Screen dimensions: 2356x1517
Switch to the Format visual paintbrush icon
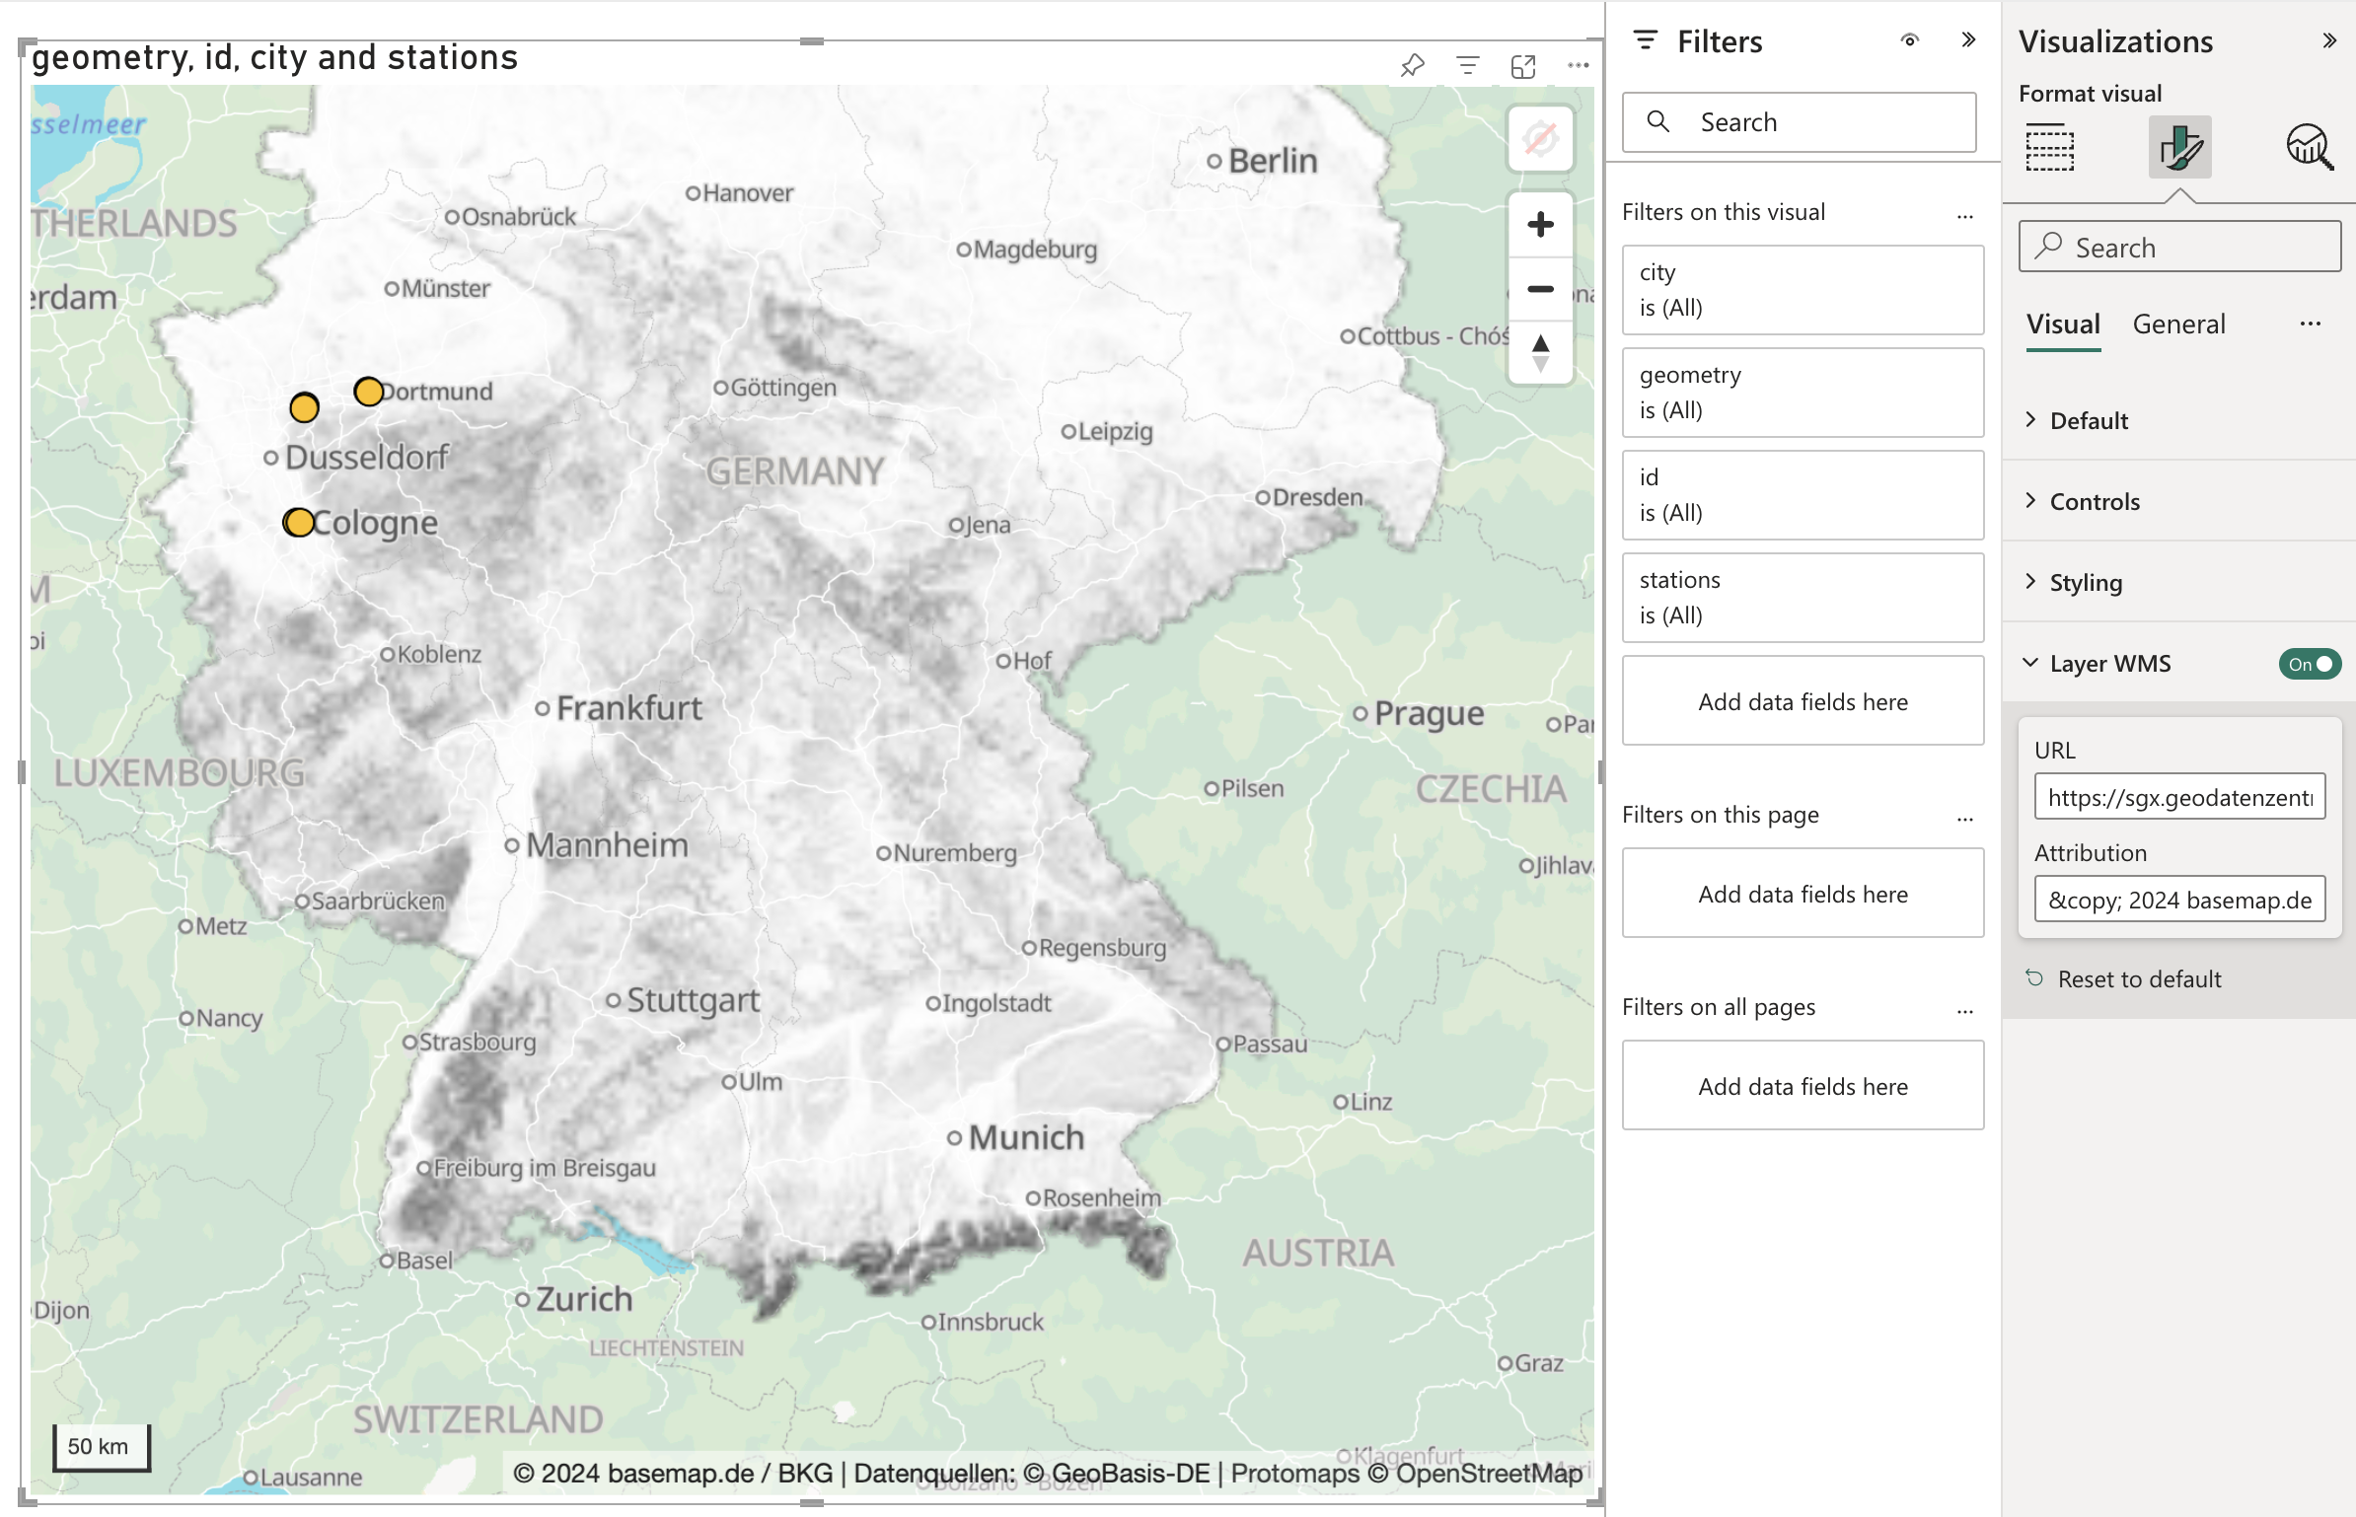click(2179, 146)
